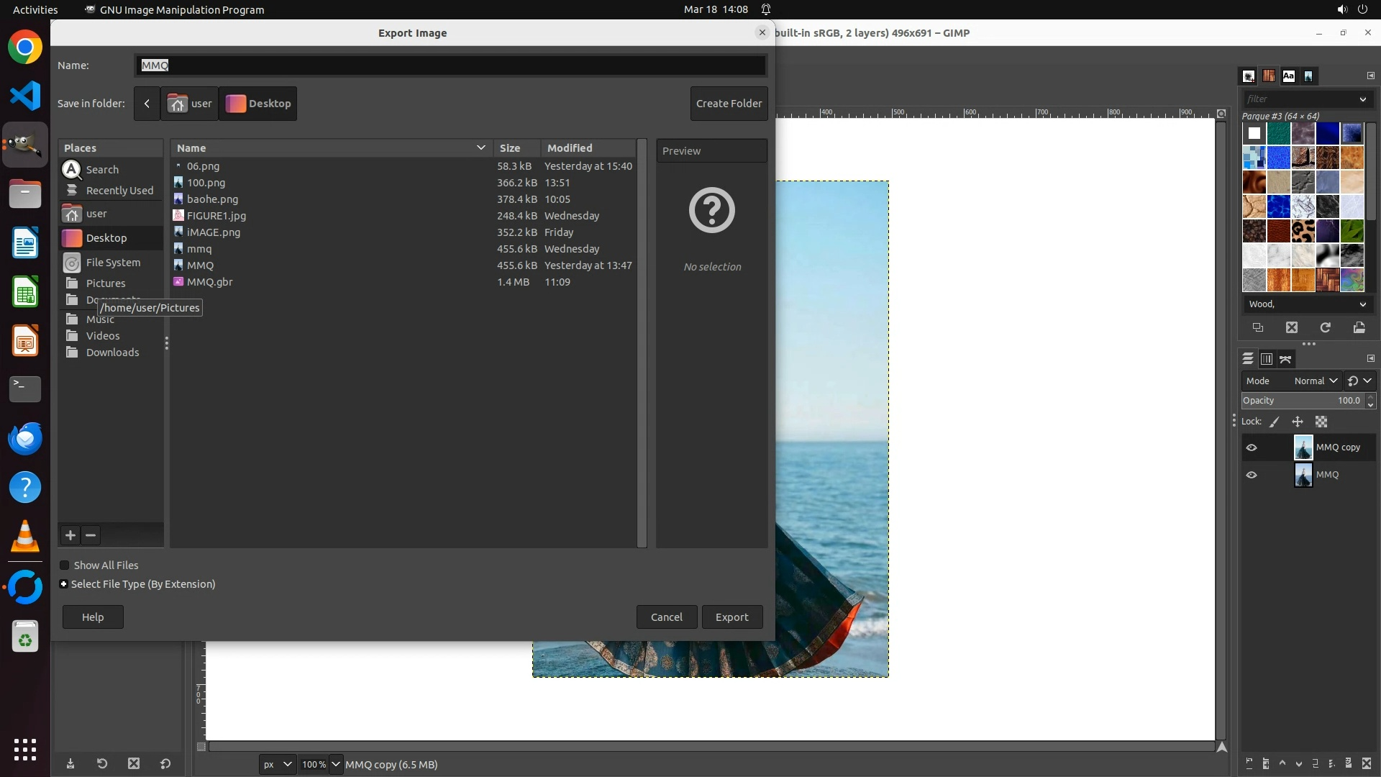The height and width of the screenshot is (777, 1381).
Task: Click the Export button
Action: point(731,617)
